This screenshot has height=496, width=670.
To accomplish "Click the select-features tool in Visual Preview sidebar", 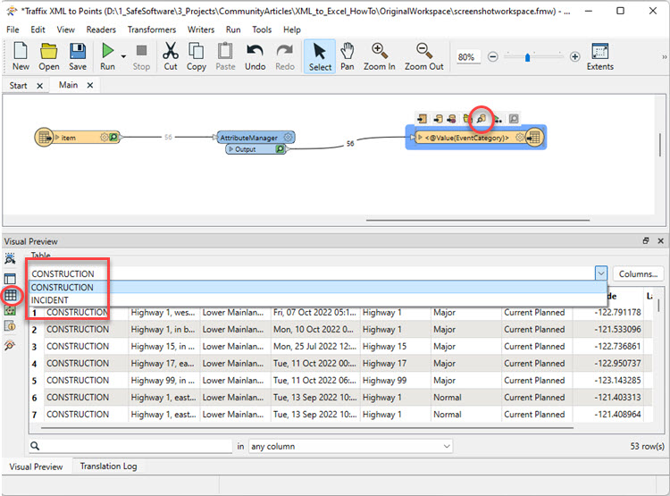I will pyautogui.click(x=10, y=258).
